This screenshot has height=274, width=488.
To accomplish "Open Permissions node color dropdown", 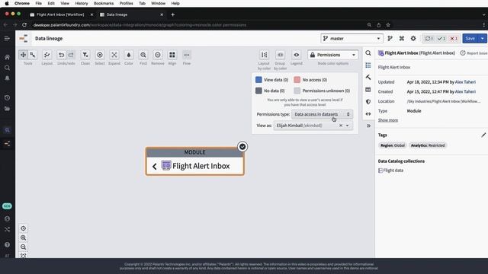I will click(x=332, y=55).
